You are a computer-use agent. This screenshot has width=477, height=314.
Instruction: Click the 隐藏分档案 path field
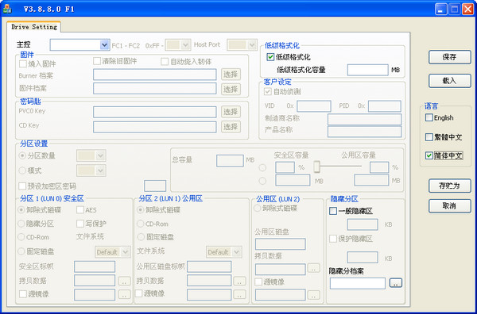pyautogui.click(x=358, y=283)
